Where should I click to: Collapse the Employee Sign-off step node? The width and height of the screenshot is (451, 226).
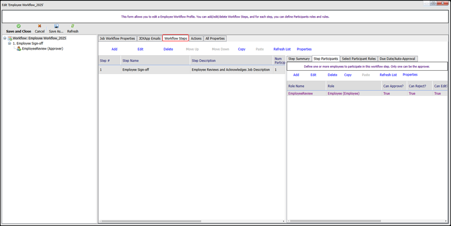tap(10, 44)
